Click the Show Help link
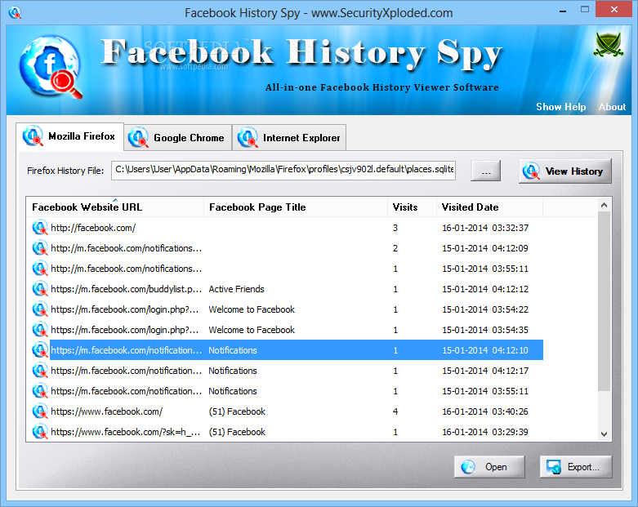638x507 pixels. (560, 107)
